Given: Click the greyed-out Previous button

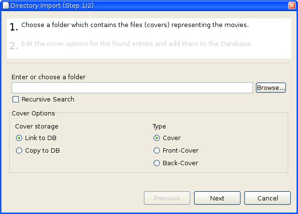Looking at the screenshot, I should (x=167, y=198).
